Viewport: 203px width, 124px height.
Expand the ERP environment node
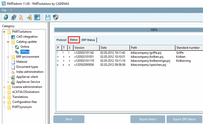(x=8, y=57)
